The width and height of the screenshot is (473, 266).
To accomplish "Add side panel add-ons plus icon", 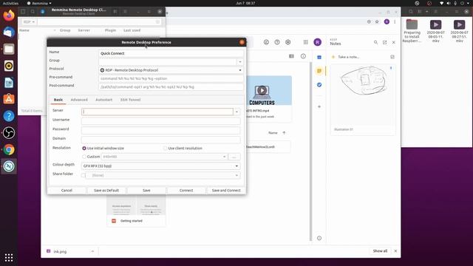I will click(319, 106).
